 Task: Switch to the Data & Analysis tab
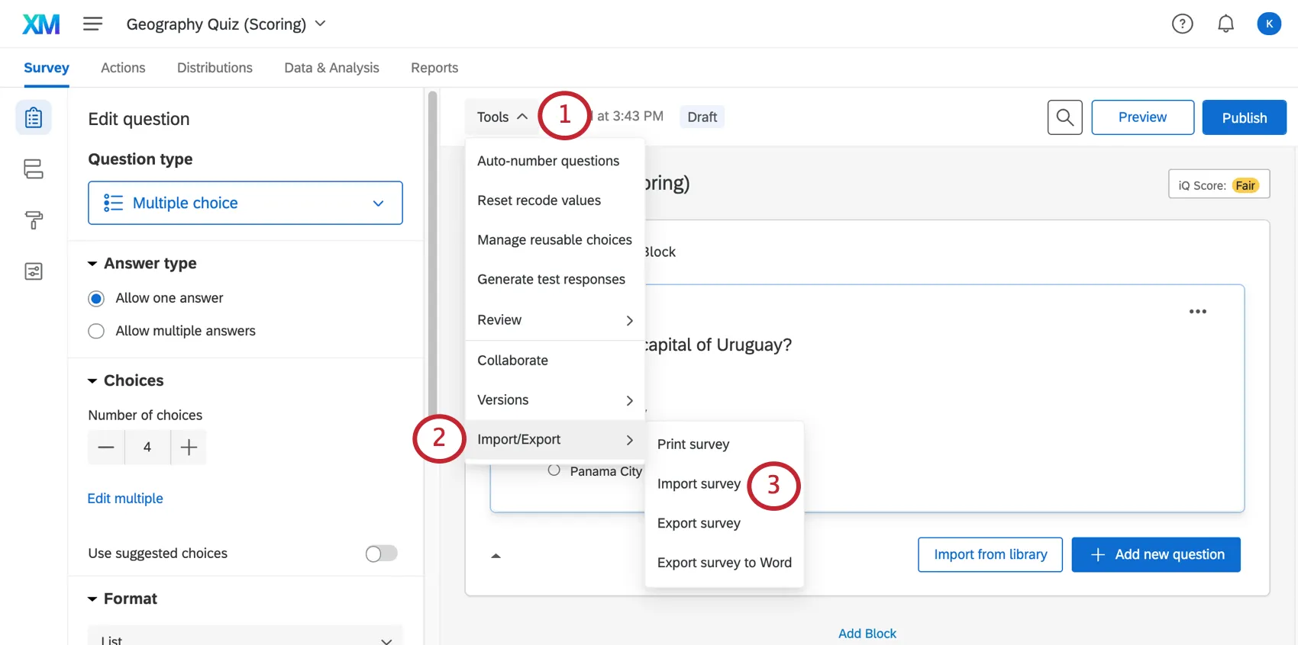[331, 68]
